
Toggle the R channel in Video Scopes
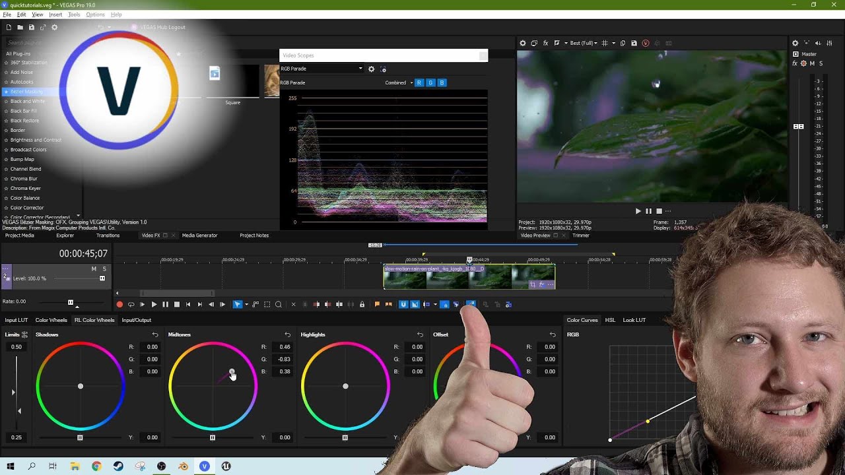419,82
